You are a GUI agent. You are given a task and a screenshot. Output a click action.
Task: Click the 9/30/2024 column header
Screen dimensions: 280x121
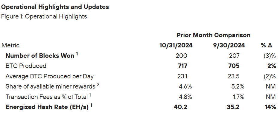click(229, 45)
